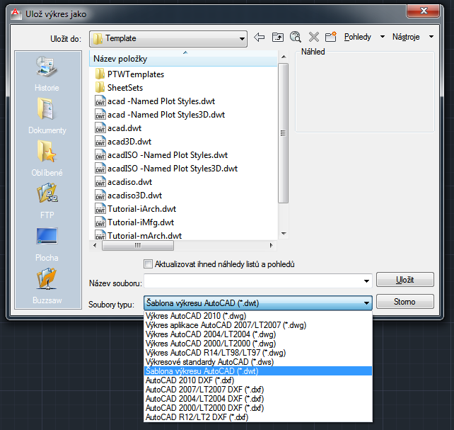This screenshot has width=454, height=430.
Task: Collapse the Soubory typu combo box
Action: (x=257, y=303)
